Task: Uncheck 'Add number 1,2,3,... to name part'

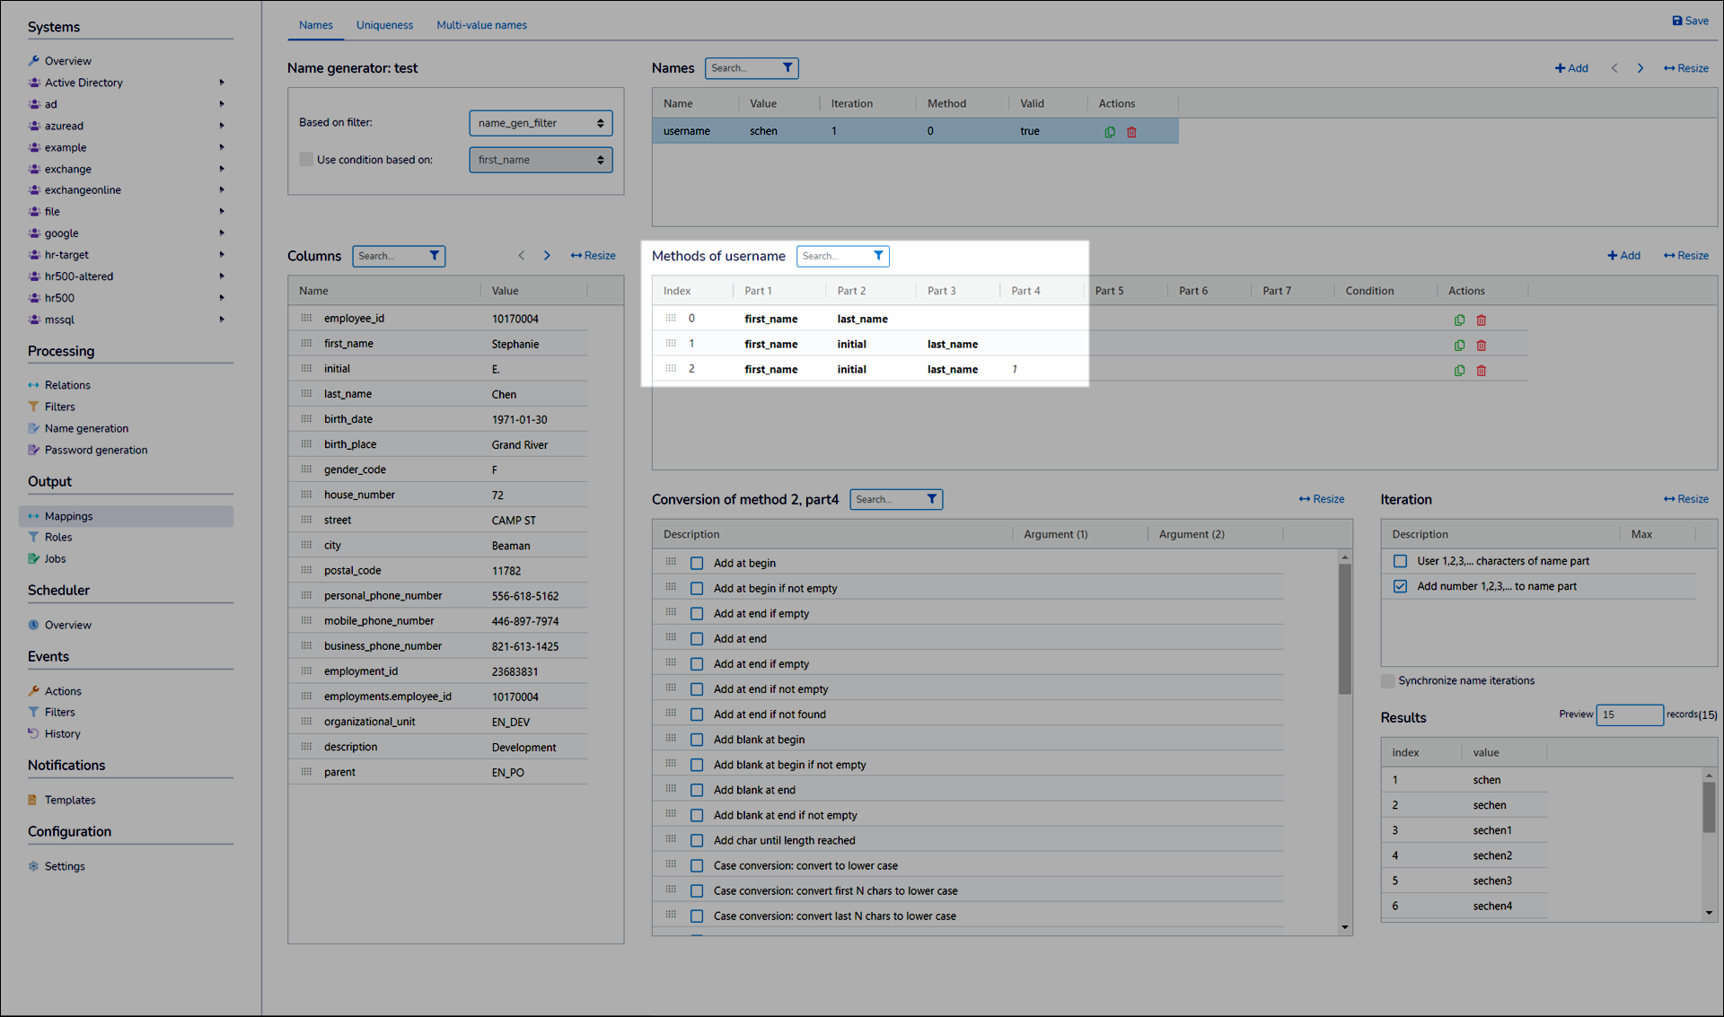Action: coord(1400,586)
